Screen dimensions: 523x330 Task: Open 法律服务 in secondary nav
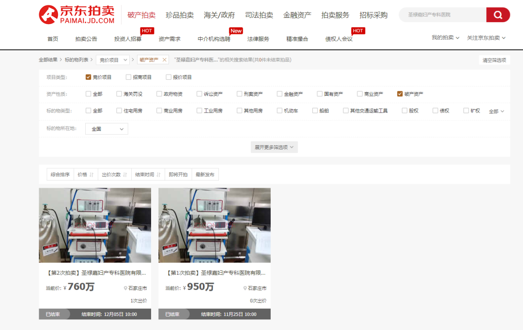(258, 39)
